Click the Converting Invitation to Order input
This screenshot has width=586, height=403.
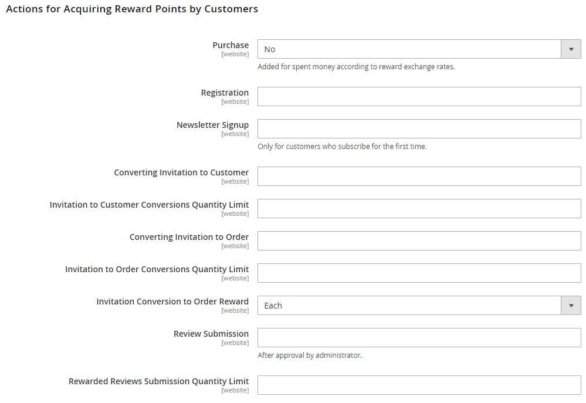pyautogui.click(x=419, y=241)
